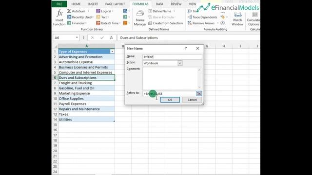
Task: Click the Evaluate Formula icon
Action: click(223, 23)
